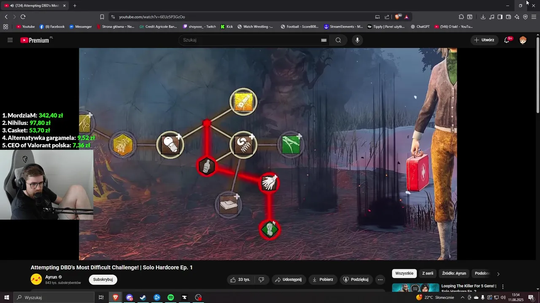The width and height of the screenshot is (540, 303).
Task: Open Brave VPN shield icon
Action: tap(525, 17)
